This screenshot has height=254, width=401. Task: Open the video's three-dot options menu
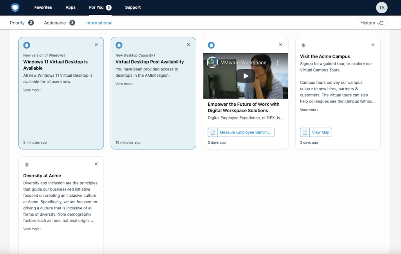point(278,63)
